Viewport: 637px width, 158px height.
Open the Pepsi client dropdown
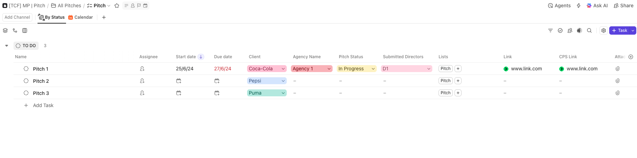tap(283, 81)
